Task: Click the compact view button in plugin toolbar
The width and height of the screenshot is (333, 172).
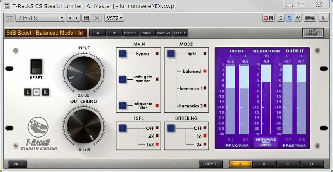Action: pyautogui.click(x=9, y=18)
